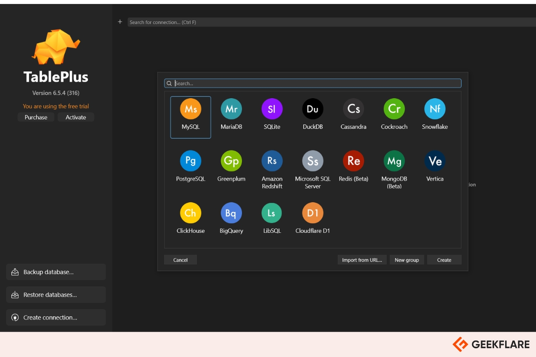The height and width of the screenshot is (357, 536).
Task: Open Import from URL option
Action: (x=362, y=260)
